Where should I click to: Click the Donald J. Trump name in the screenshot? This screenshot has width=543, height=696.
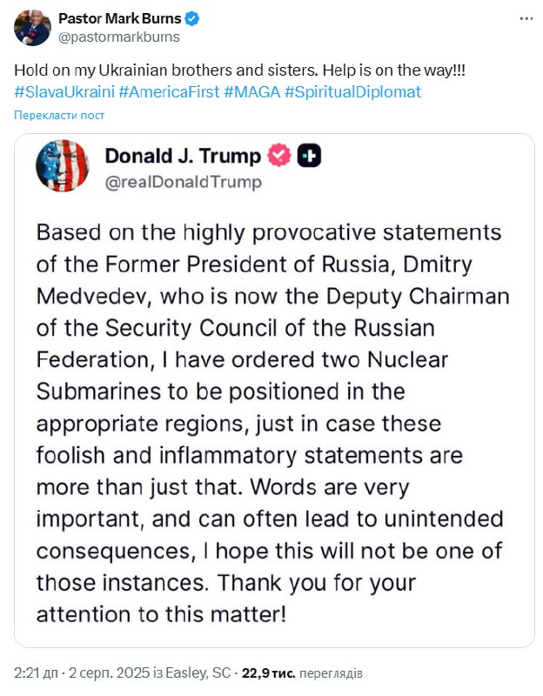point(183,156)
